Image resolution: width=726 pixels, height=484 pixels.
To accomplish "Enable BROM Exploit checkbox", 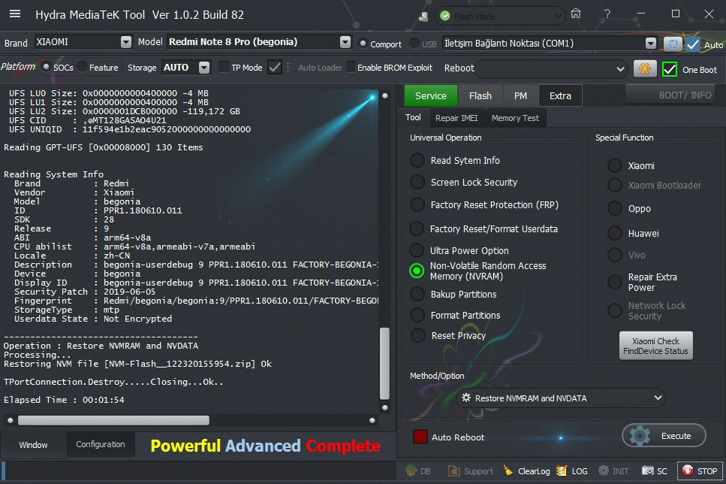I will [x=351, y=67].
